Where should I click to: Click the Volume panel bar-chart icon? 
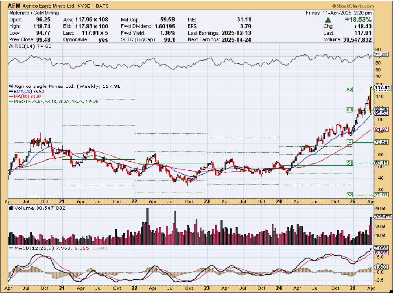[11, 208]
